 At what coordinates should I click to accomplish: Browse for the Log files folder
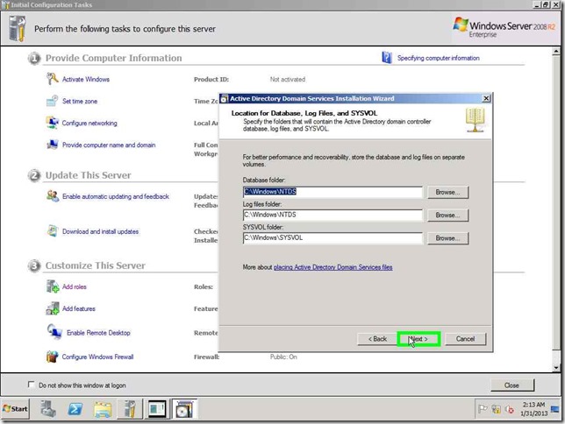coord(448,216)
